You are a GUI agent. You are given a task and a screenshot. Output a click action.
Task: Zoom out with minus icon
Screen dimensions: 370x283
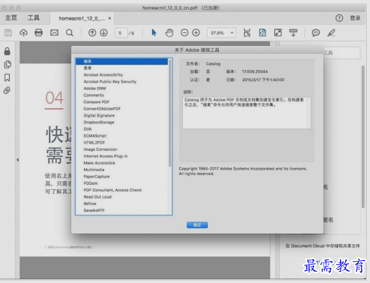click(184, 33)
